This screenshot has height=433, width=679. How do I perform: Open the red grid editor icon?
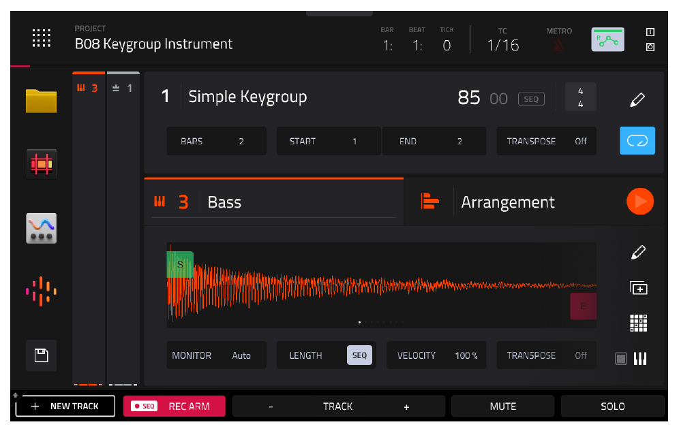coord(41,164)
